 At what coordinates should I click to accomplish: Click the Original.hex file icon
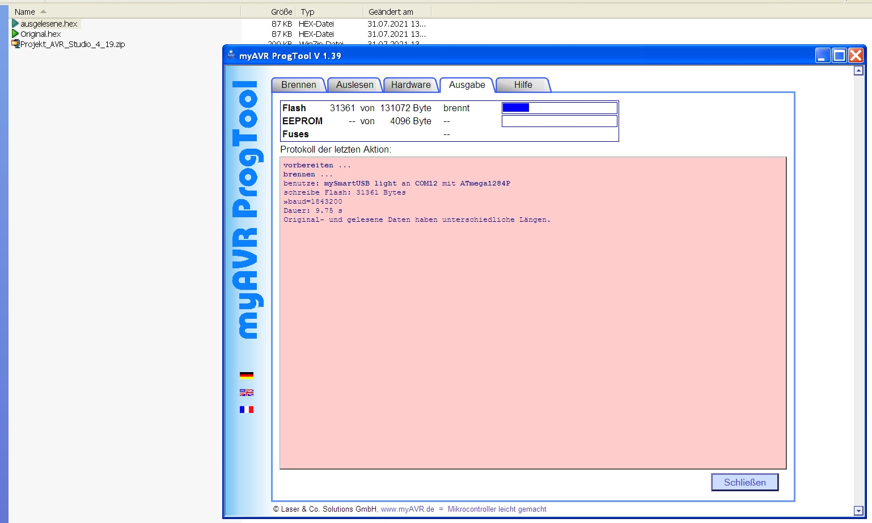(15, 34)
